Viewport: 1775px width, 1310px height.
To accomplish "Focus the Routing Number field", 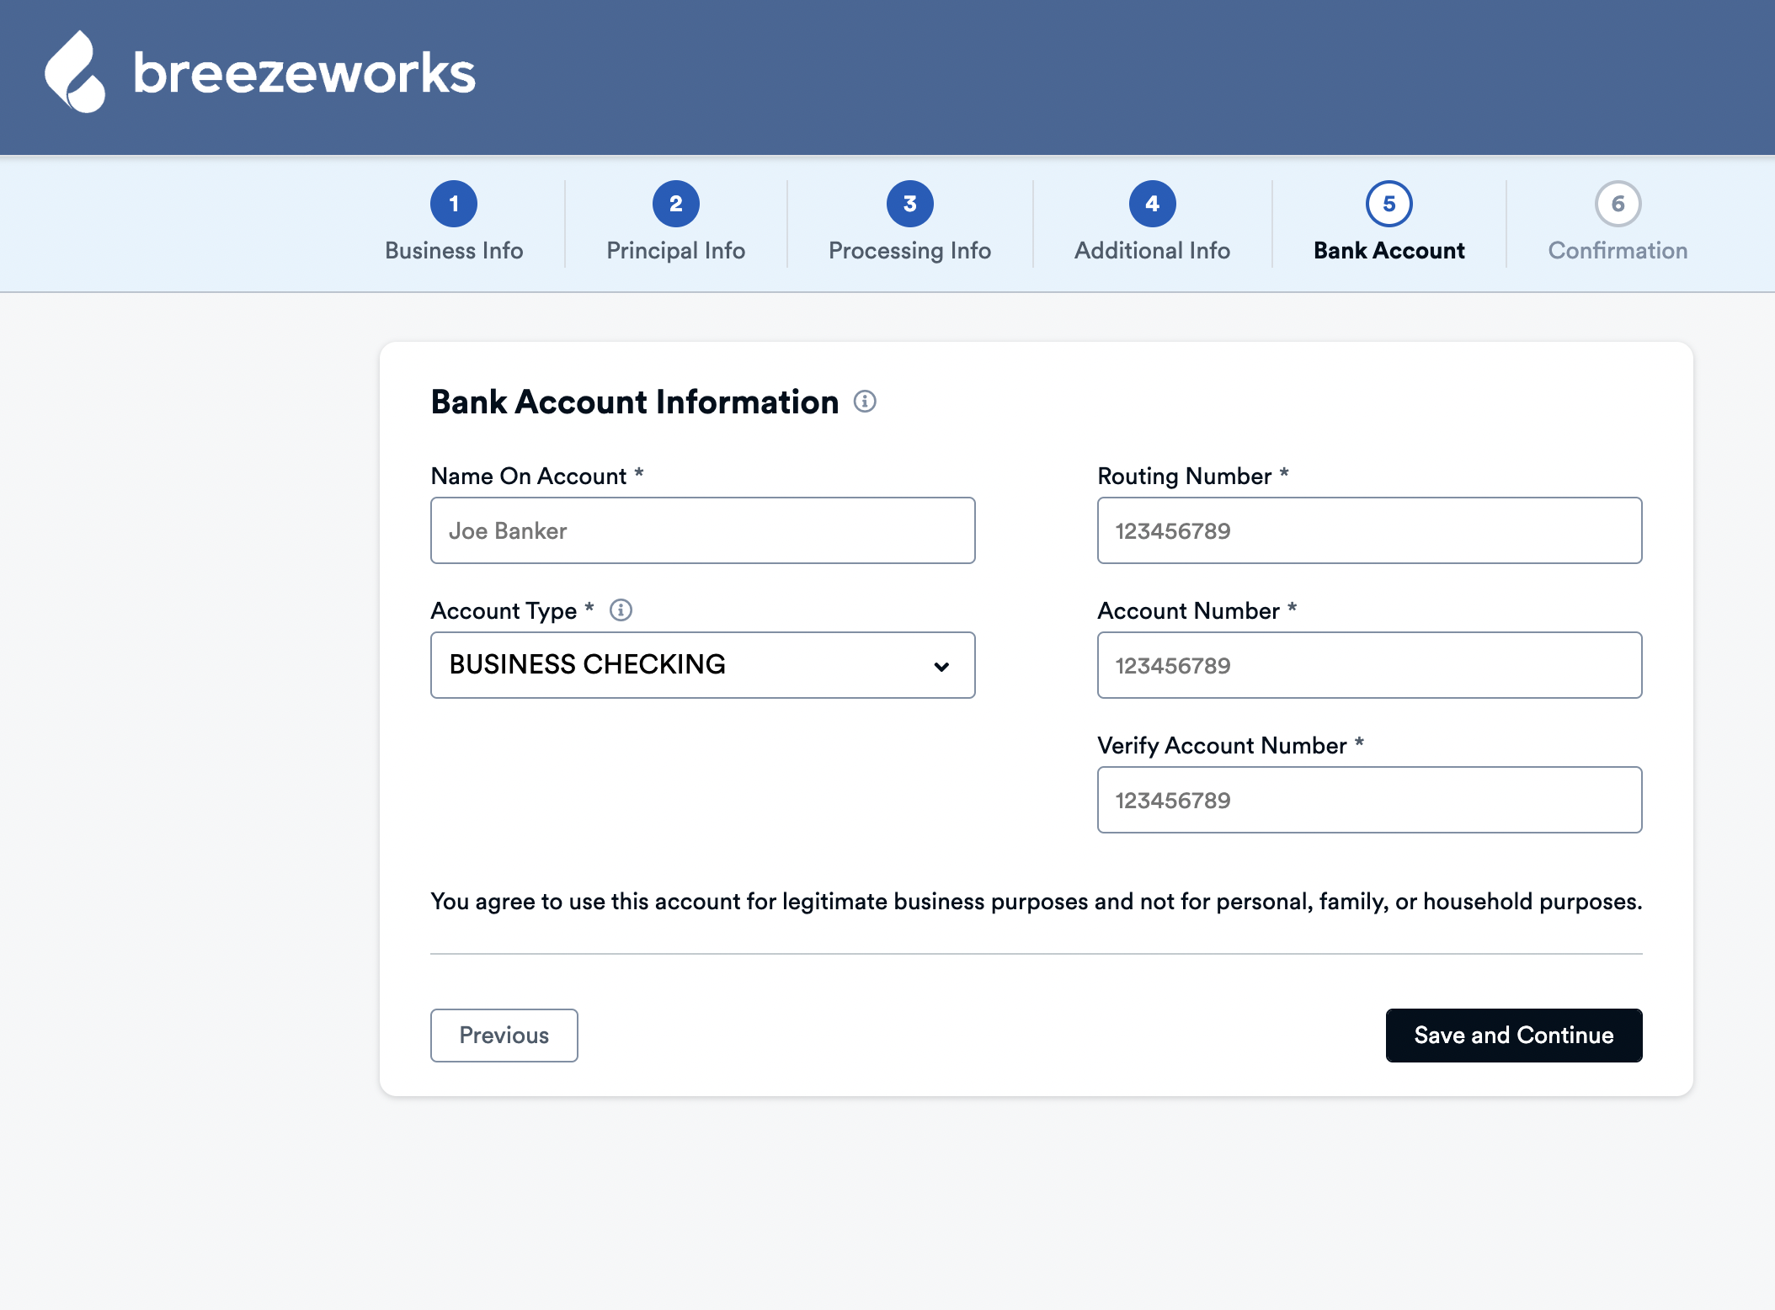I will (x=1370, y=530).
